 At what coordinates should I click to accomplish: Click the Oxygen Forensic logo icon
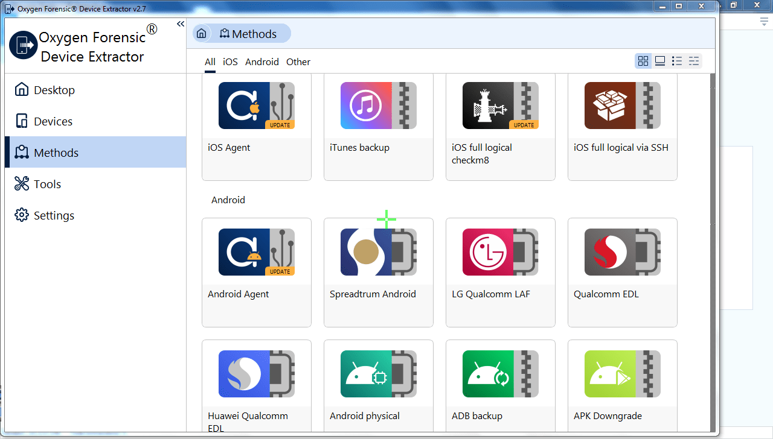click(x=24, y=45)
